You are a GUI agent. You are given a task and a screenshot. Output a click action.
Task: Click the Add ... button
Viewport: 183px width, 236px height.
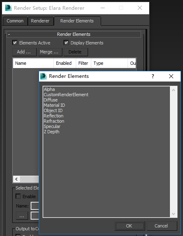click(24, 52)
